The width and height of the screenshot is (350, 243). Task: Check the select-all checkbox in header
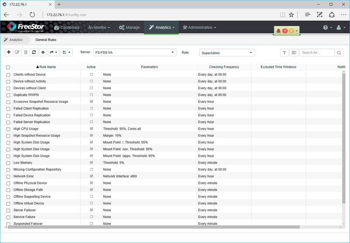[x=8, y=67]
